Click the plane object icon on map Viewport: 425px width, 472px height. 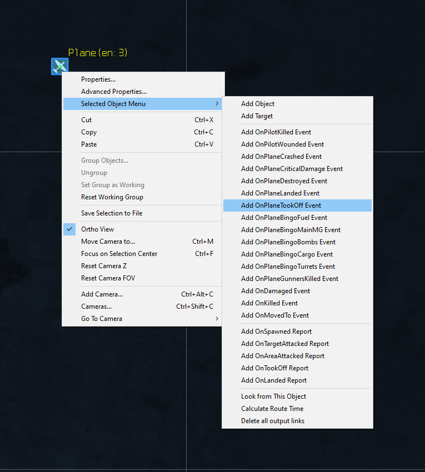pyautogui.click(x=59, y=67)
